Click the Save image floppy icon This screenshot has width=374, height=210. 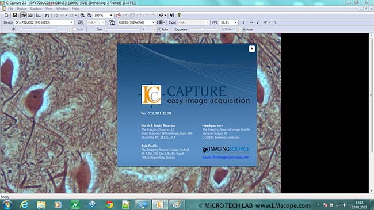click(15, 16)
